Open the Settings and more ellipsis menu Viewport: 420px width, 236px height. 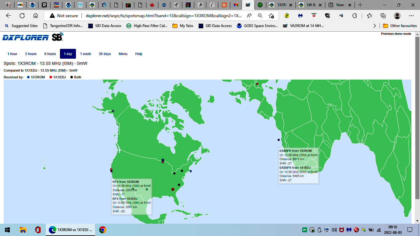click(x=411, y=16)
